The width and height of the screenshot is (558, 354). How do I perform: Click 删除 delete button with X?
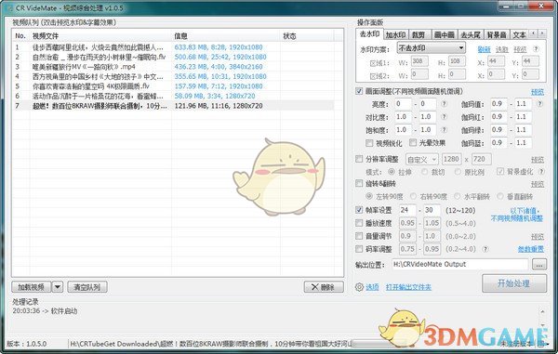point(324,287)
